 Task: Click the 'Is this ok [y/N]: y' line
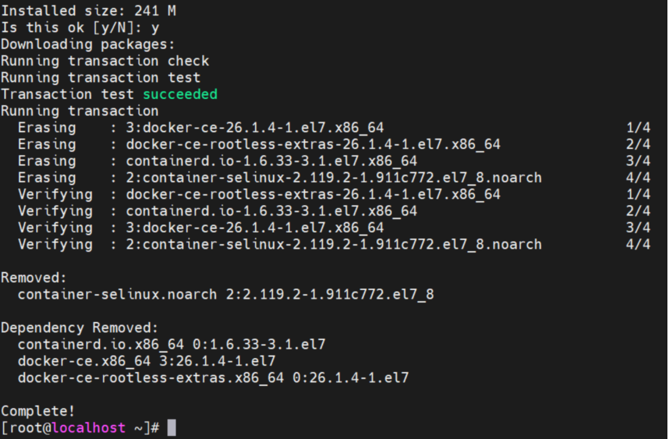(x=80, y=28)
